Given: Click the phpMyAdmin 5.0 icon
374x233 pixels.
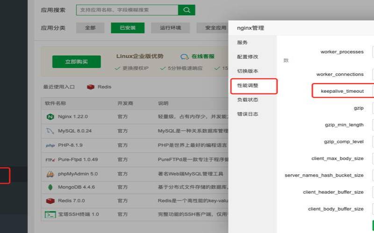Looking at the screenshot, I should pyautogui.click(x=50, y=174).
